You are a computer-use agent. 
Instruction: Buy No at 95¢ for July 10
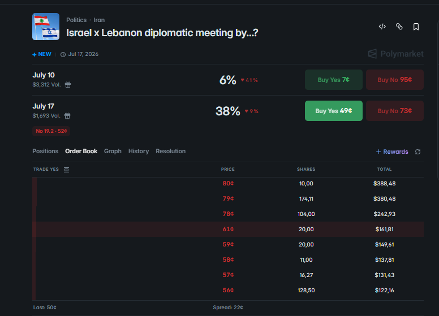click(394, 80)
